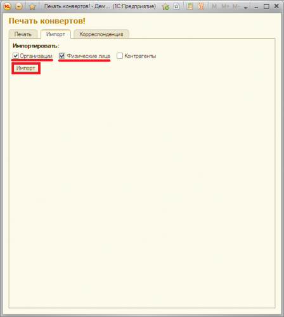Viewport: 284px width, 317px height.
Task: Switch to the Печать tab
Action: (x=23, y=34)
